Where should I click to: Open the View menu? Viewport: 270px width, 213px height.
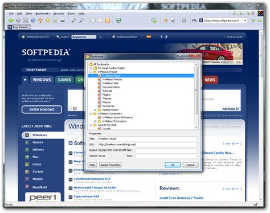pyautogui.click(x=28, y=14)
